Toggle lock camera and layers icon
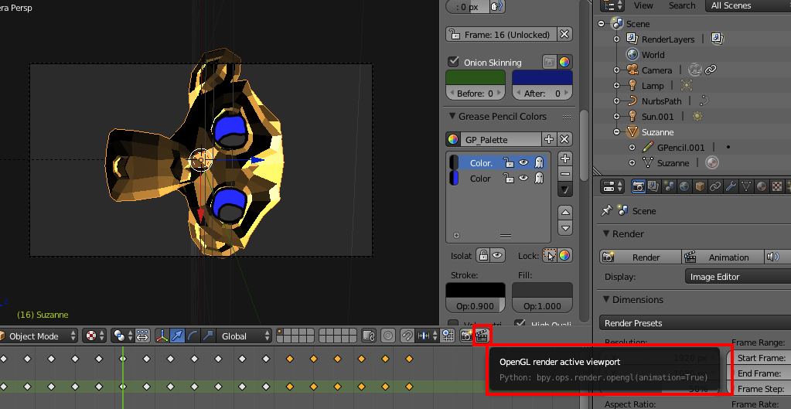Screen dimensions: 791x409 click(x=370, y=336)
